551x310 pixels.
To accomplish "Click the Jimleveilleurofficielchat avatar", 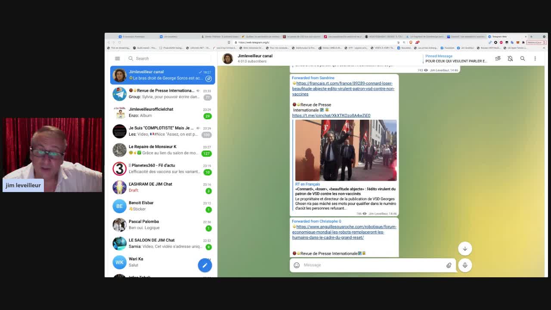I will click(119, 112).
